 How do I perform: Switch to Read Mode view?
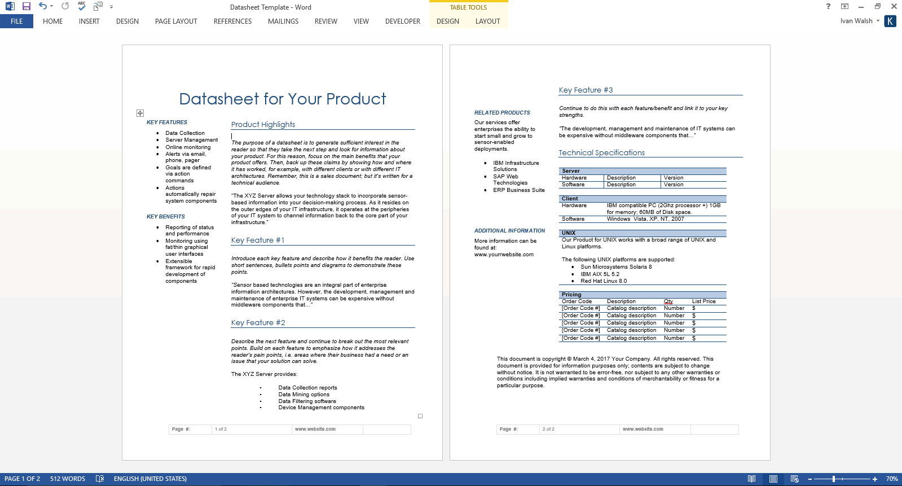pyautogui.click(x=751, y=479)
